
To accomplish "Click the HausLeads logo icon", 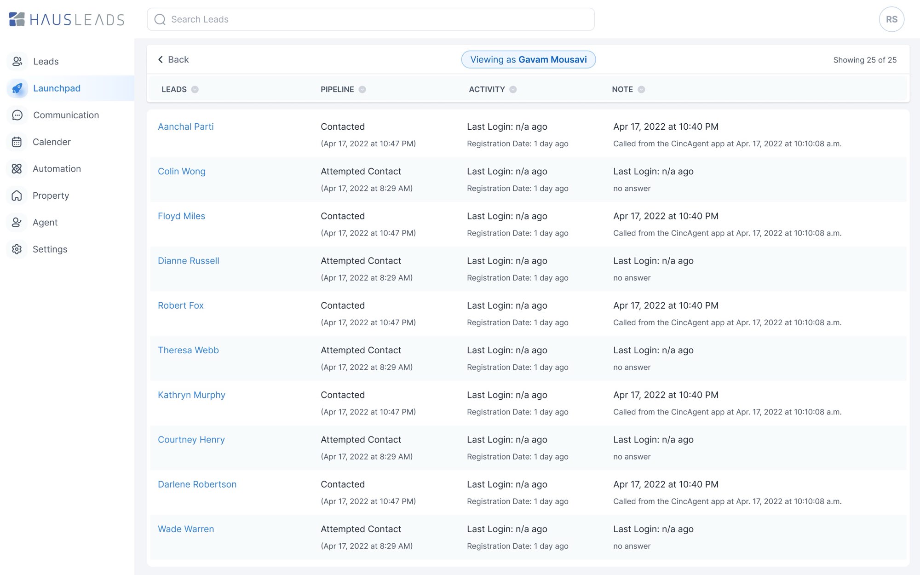I will coord(17,19).
